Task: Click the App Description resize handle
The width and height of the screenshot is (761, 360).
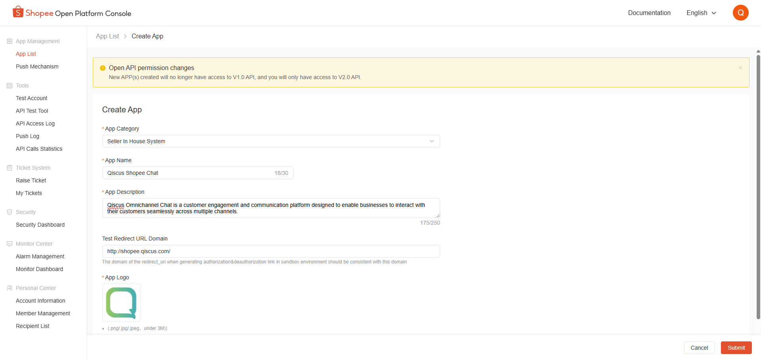Action: 438,216
